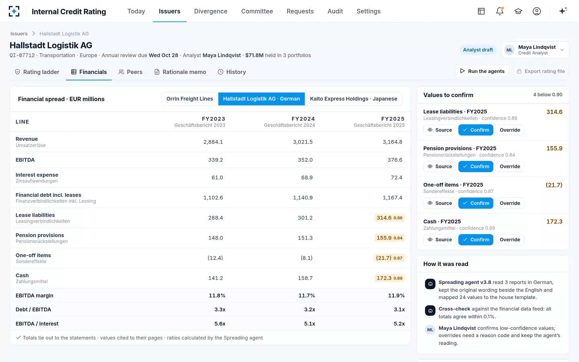Open the Rationale memo tab

point(180,72)
